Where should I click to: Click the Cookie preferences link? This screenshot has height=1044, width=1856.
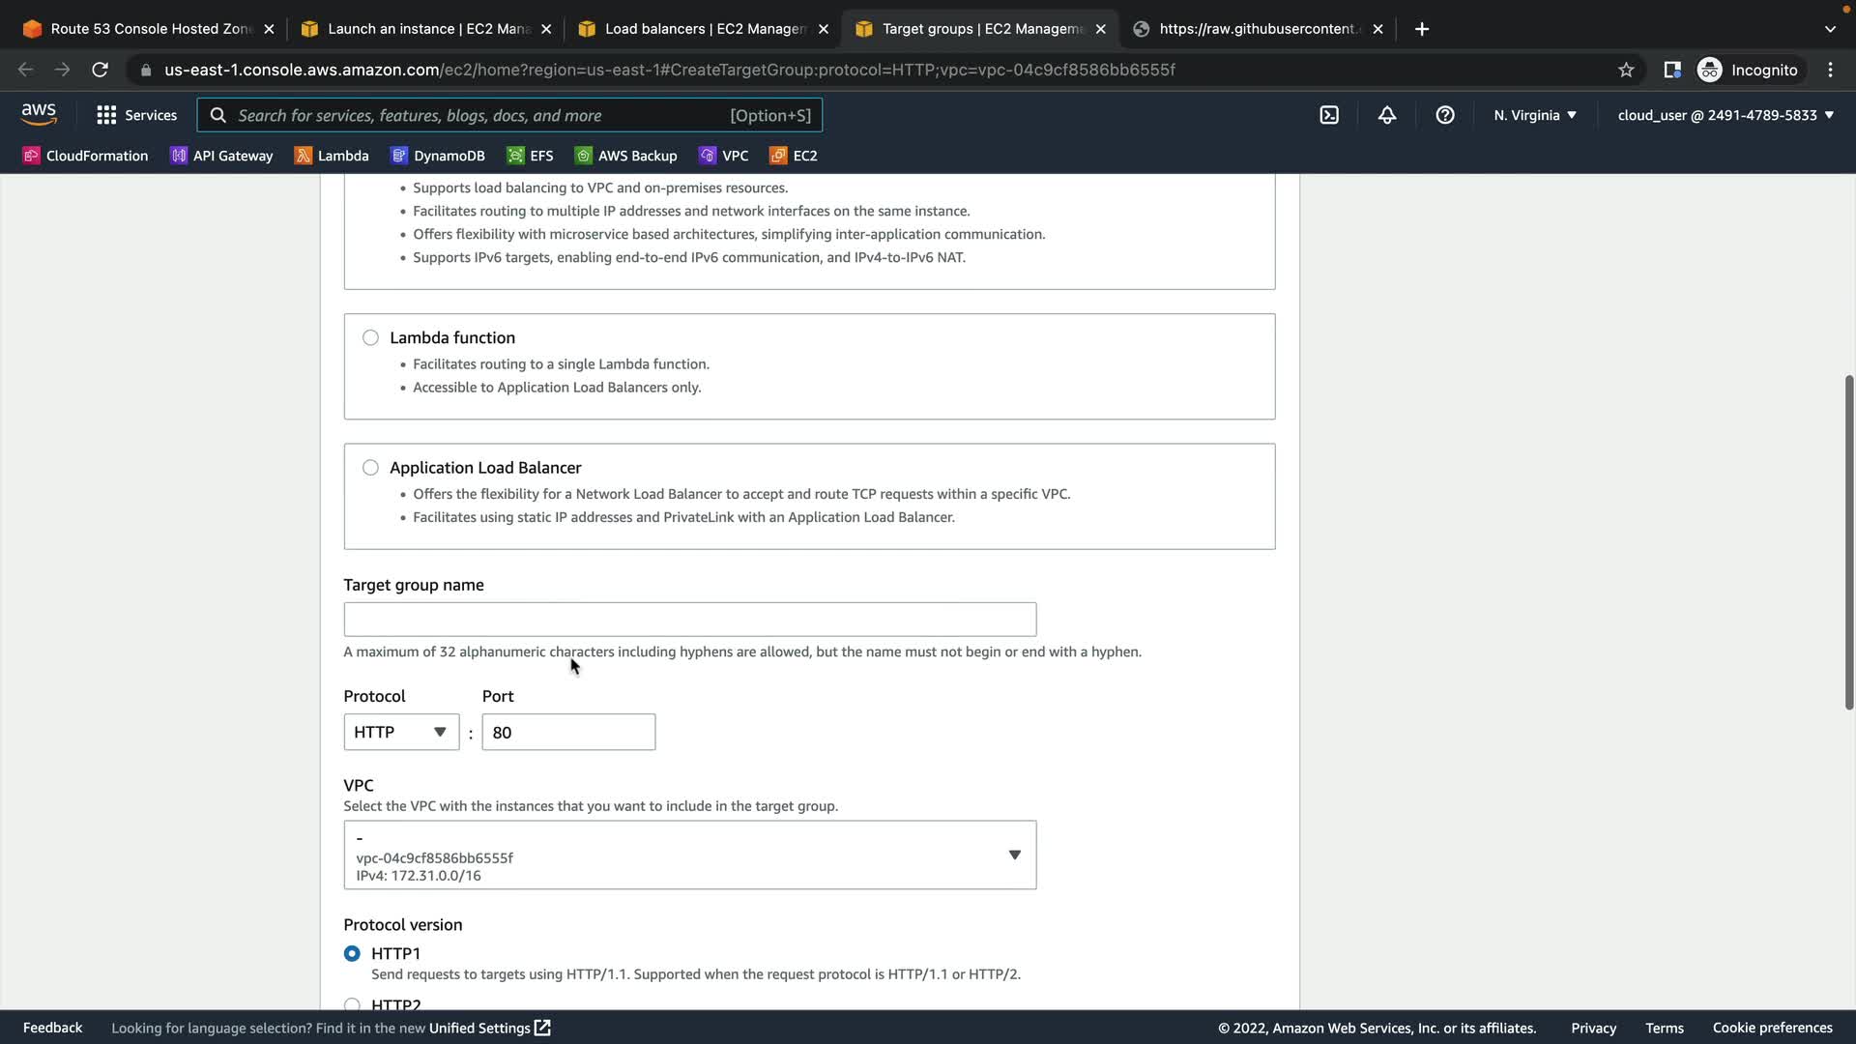[x=1772, y=1028]
